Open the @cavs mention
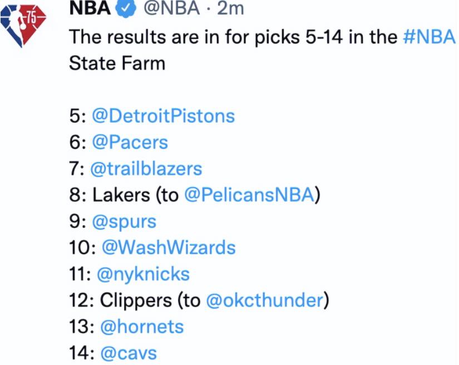Image resolution: width=459 pixels, height=365 pixels. (129, 353)
